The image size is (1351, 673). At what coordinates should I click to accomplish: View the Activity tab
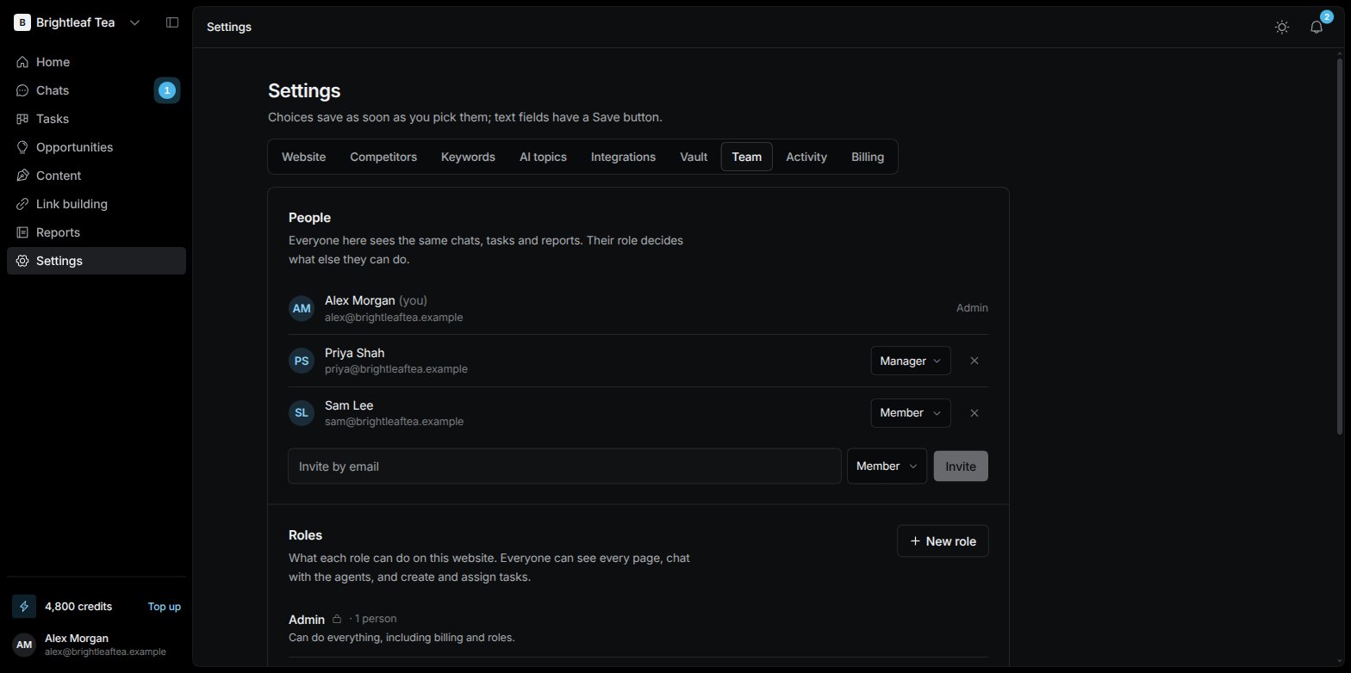coord(806,157)
